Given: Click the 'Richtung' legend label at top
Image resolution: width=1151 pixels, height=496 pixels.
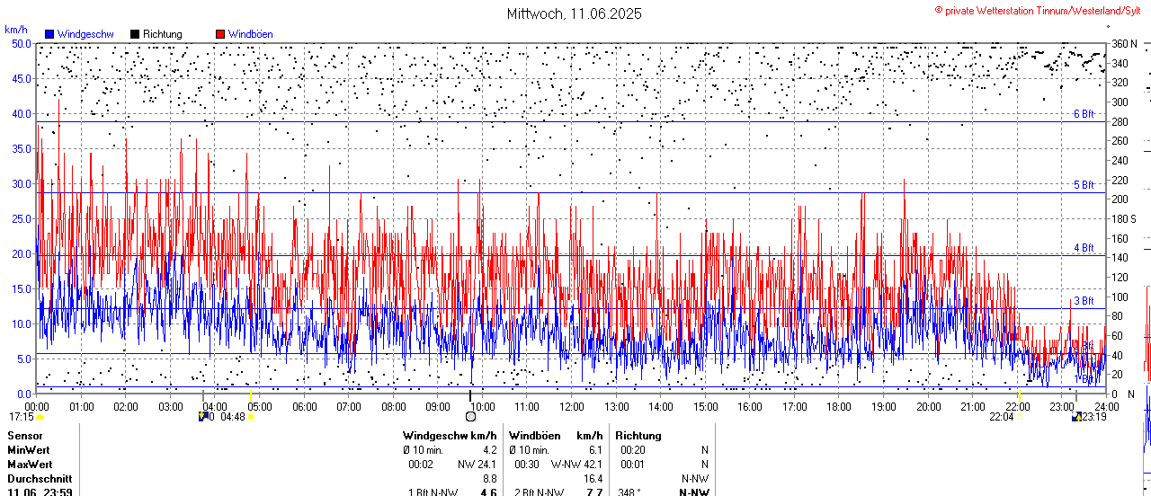Looking at the screenshot, I should (163, 34).
